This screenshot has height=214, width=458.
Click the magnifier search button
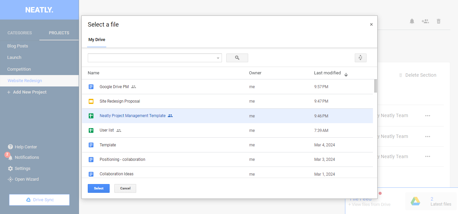pyautogui.click(x=237, y=58)
